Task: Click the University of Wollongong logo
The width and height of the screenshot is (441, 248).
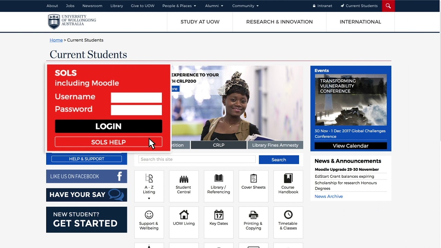Action: click(x=72, y=22)
